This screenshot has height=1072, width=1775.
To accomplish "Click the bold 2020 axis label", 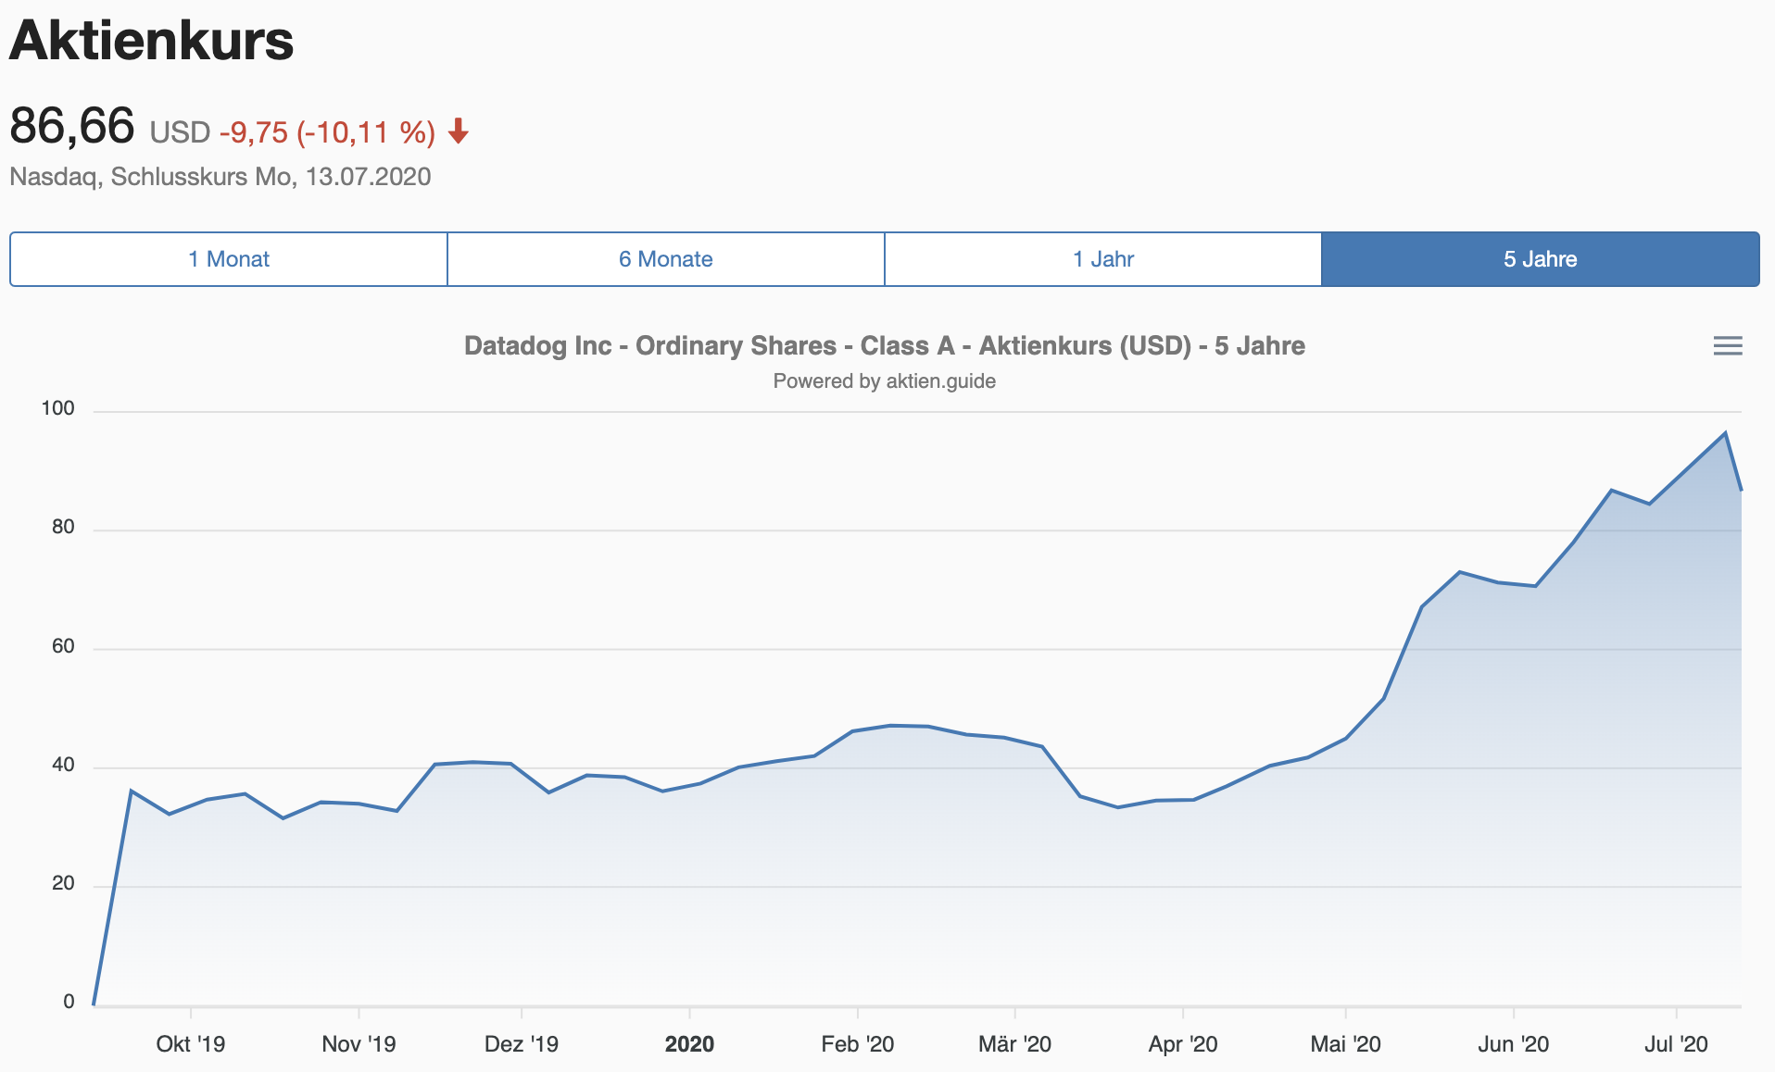I will 689,1044.
